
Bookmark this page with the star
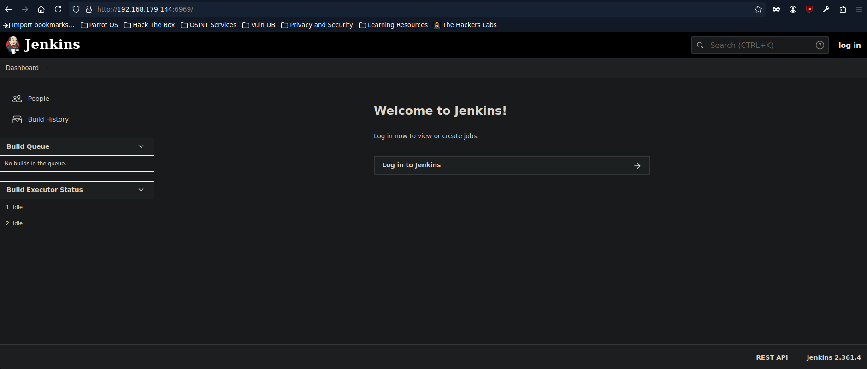(x=758, y=9)
